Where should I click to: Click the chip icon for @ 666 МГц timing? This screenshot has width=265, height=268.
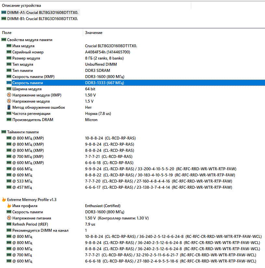click(x=9, y=169)
